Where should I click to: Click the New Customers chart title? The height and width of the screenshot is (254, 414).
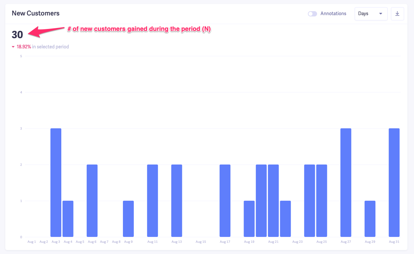[x=36, y=13]
